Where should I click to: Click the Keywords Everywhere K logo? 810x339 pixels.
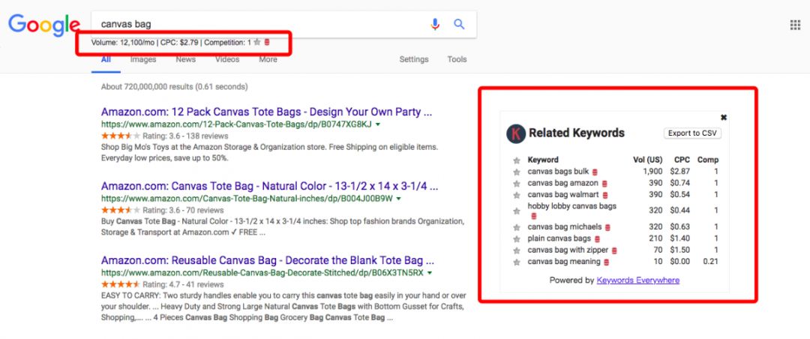tap(515, 133)
